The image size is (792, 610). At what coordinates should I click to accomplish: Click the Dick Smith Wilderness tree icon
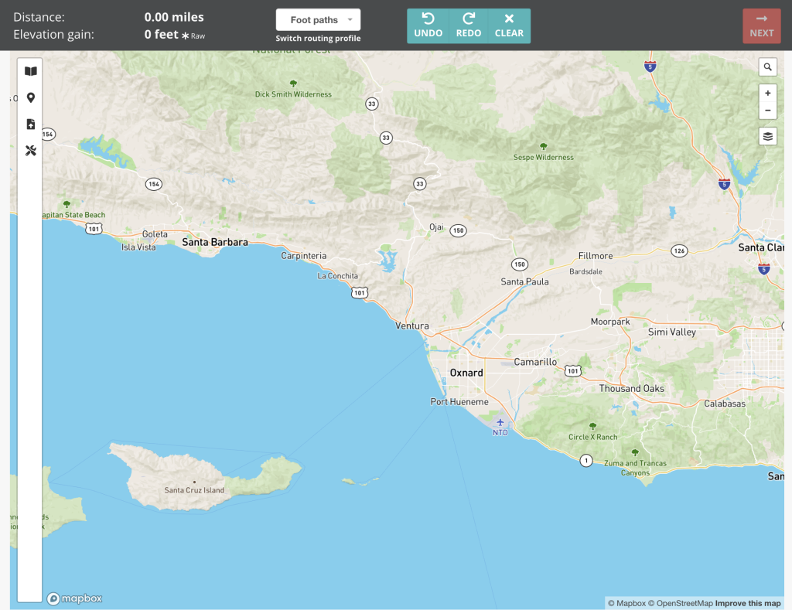[293, 83]
